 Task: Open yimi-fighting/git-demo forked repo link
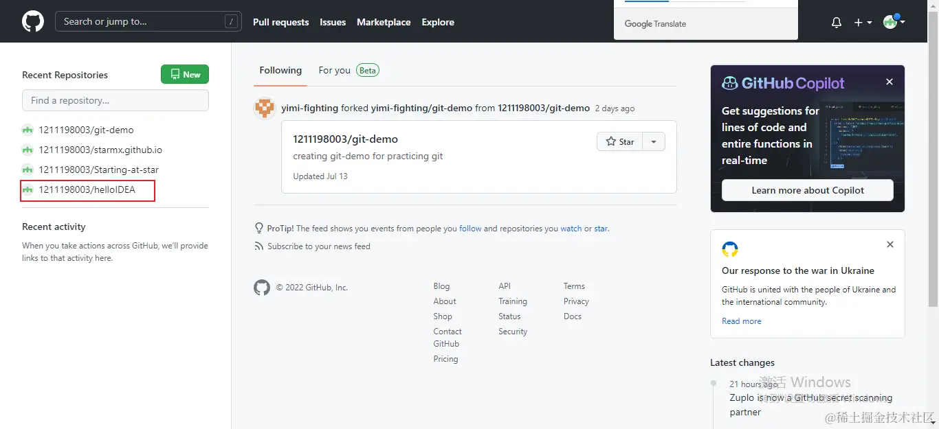(x=421, y=108)
